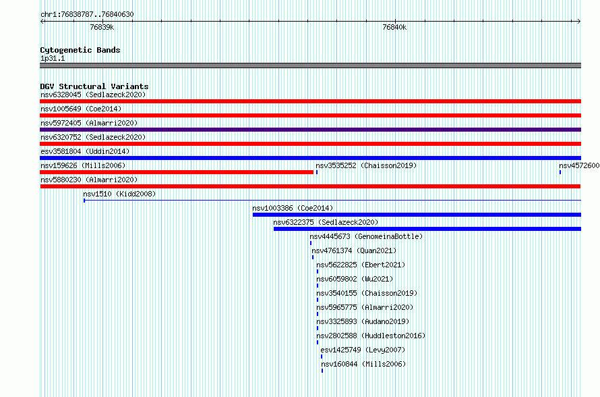
Task: Click the blue marker under nsv4761374
Action: [x=313, y=257]
